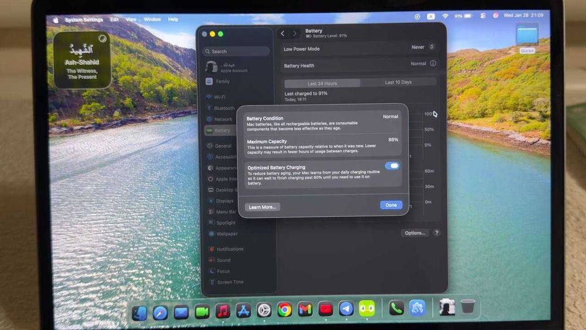This screenshot has width=586, height=330.
Task: Click the Ash-Shahid desktop widget
Action: pyautogui.click(x=82, y=60)
